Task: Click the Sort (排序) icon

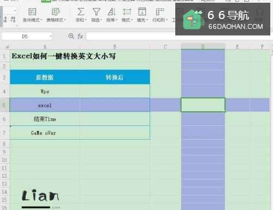Action: coord(111,12)
